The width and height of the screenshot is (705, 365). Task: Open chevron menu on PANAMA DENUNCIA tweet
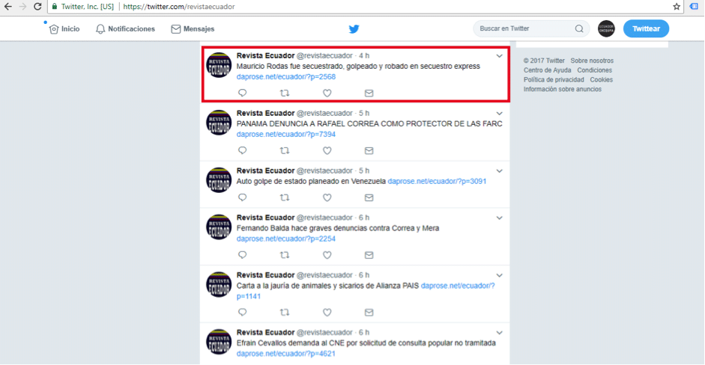click(500, 114)
